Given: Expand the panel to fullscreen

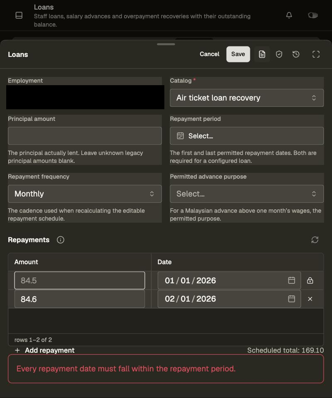Looking at the screenshot, I should click(x=316, y=54).
